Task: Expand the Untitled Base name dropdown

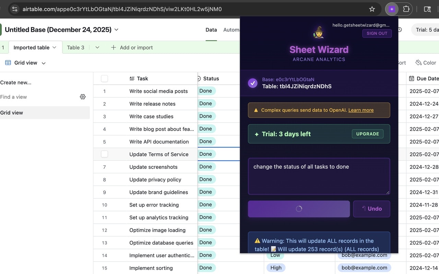Action: tap(116, 29)
